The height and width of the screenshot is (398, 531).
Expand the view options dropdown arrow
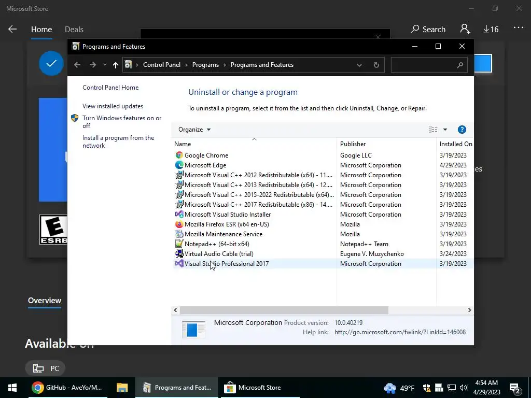445,130
